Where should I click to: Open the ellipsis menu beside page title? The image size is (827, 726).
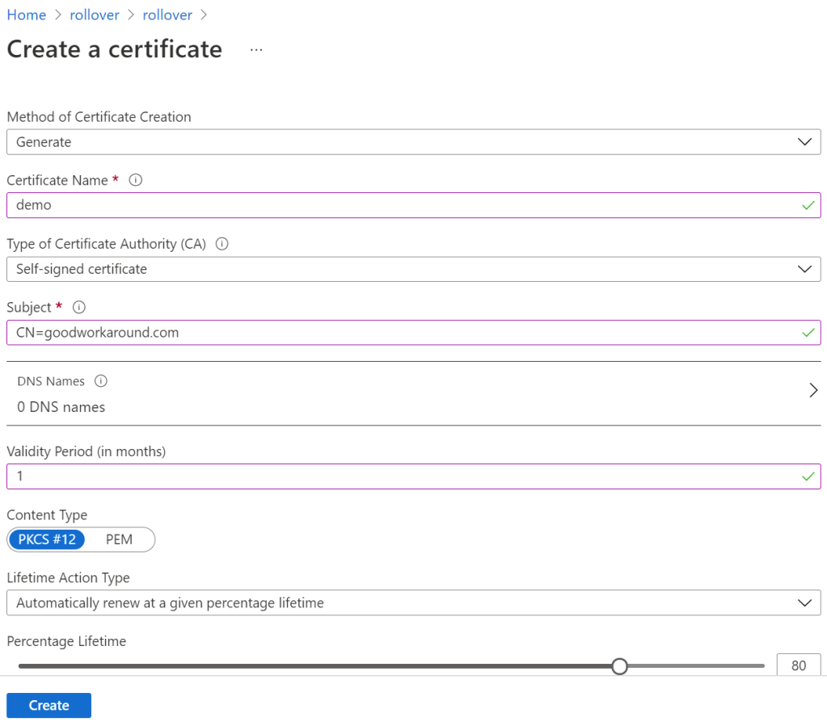click(x=256, y=49)
